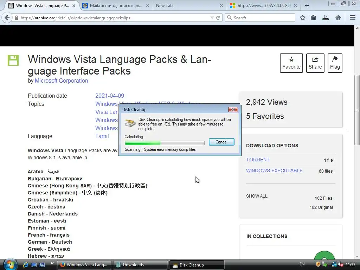
Task: Open the network tray icon
Action: 334,264
